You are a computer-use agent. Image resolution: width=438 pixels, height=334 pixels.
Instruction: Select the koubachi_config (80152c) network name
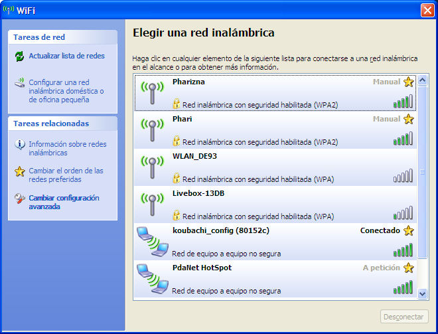coord(221,230)
